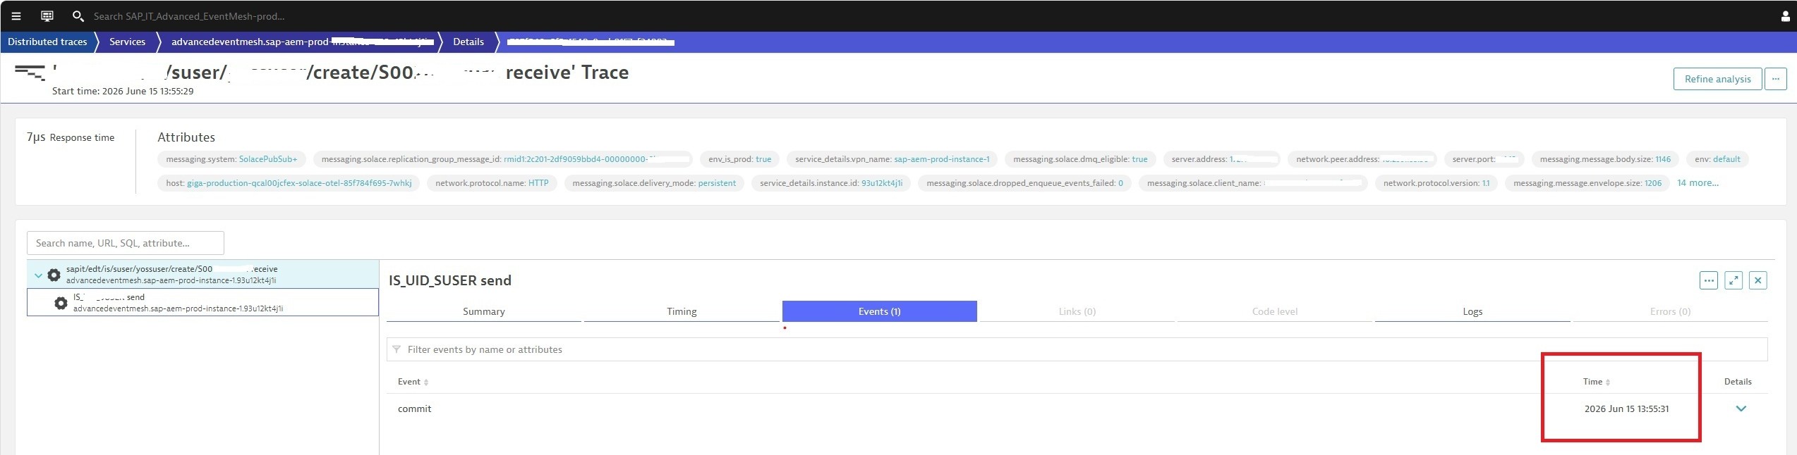Close the IS_UID_SUSER send detail panel
Image resolution: width=1797 pixels, height=455 pixels.
pos(1758,280)
